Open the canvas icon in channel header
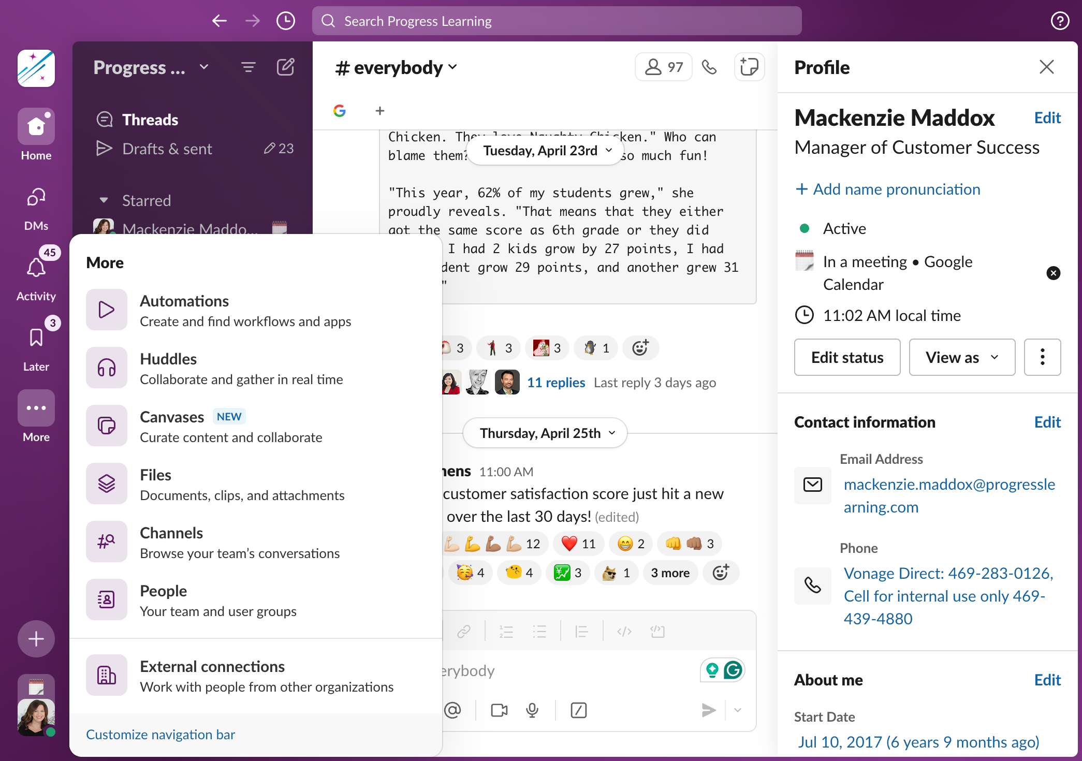1082x761 pixels. 749,67
